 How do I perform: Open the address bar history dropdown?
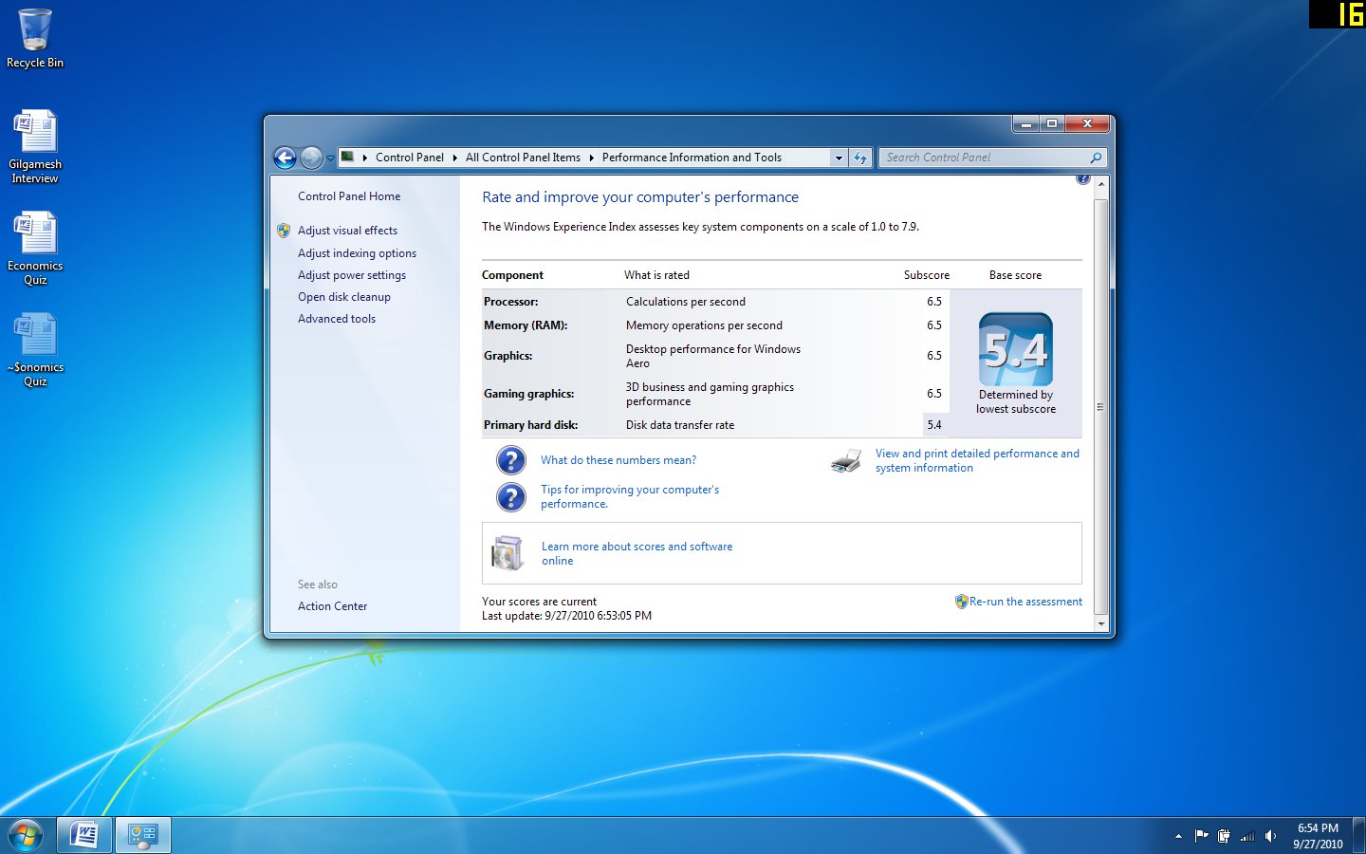pyautogui.click(x=839, y=158)
